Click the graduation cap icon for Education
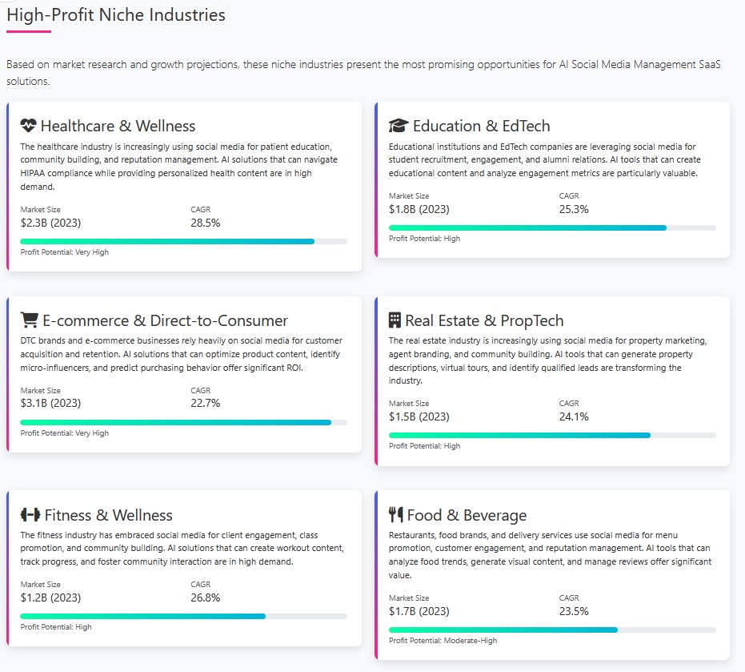This screenshot has height=672, width=745. (399, 126)
